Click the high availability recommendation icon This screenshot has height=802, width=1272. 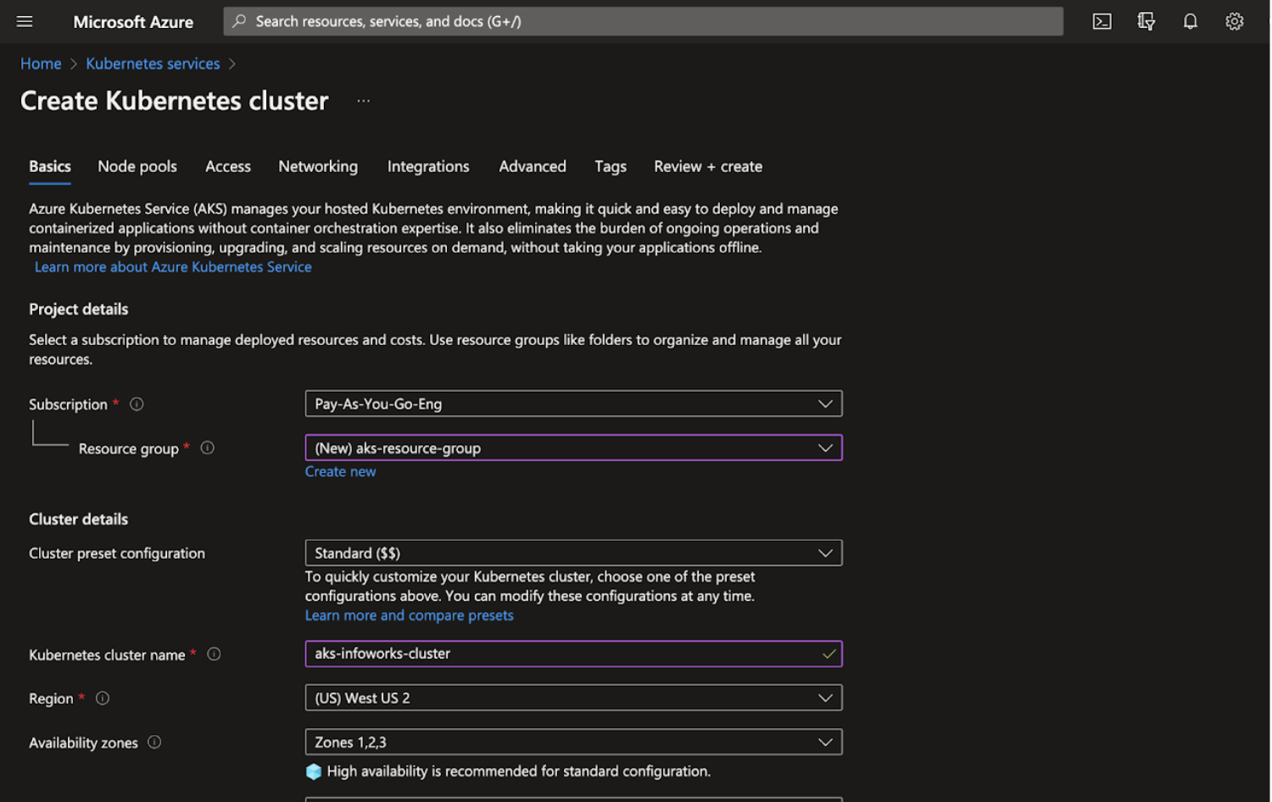(314, 771)
